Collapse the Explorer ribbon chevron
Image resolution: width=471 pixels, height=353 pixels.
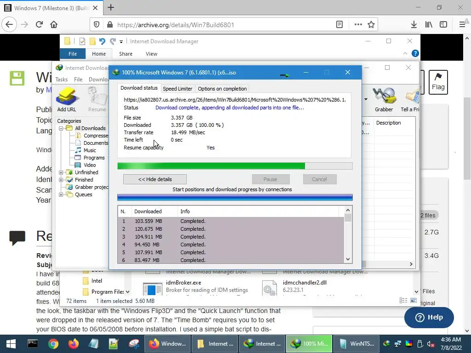click(x=405, y=53)
